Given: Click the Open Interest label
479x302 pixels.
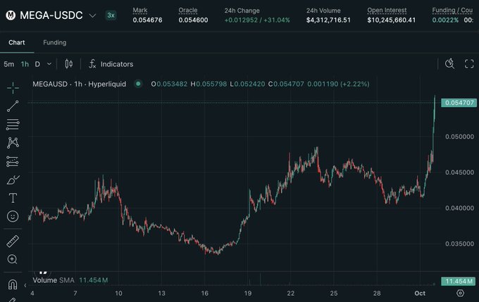Looking at the screenshot, I should [x=387, y=11].
